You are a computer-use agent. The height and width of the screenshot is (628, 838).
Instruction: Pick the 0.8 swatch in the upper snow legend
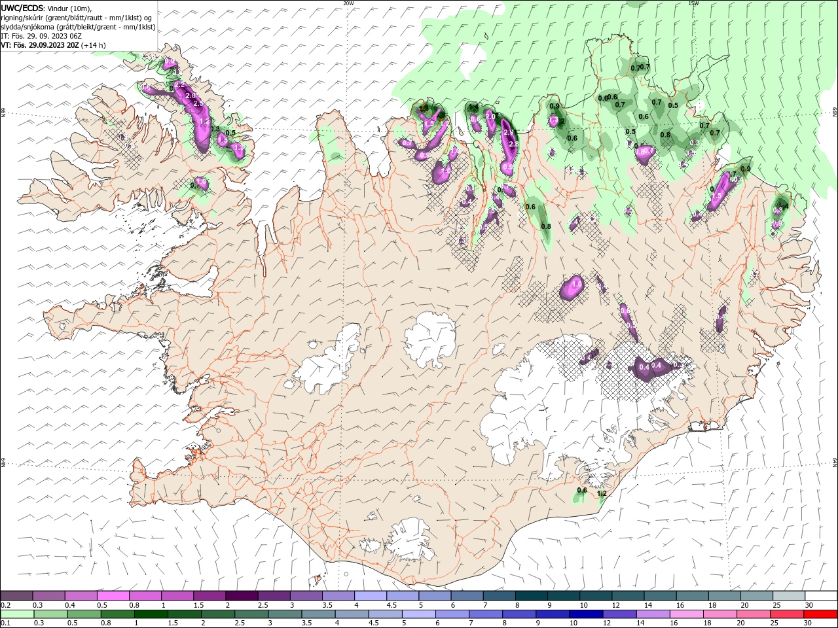click(x=145, y=596)
